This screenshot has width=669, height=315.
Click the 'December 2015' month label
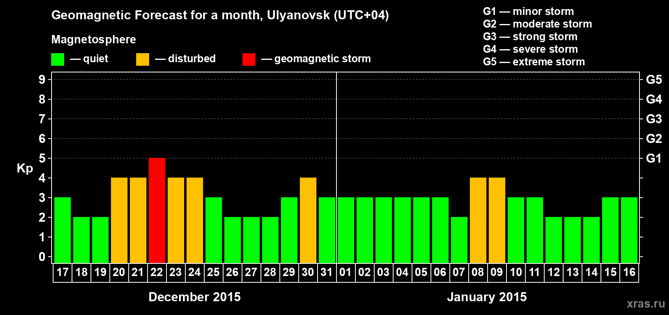194,297
